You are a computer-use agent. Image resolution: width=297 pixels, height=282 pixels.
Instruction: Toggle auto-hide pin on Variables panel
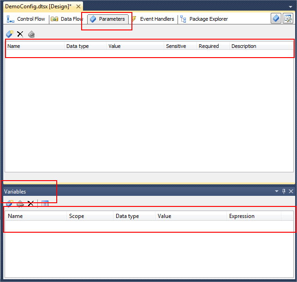point(284,191)
